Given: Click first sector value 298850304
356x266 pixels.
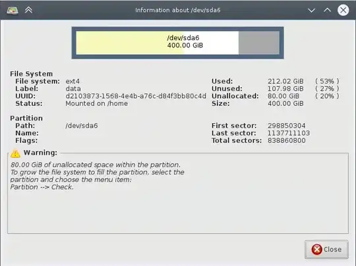Looking at the screenshot, I should pyautogui.click(x=287, y=126).
